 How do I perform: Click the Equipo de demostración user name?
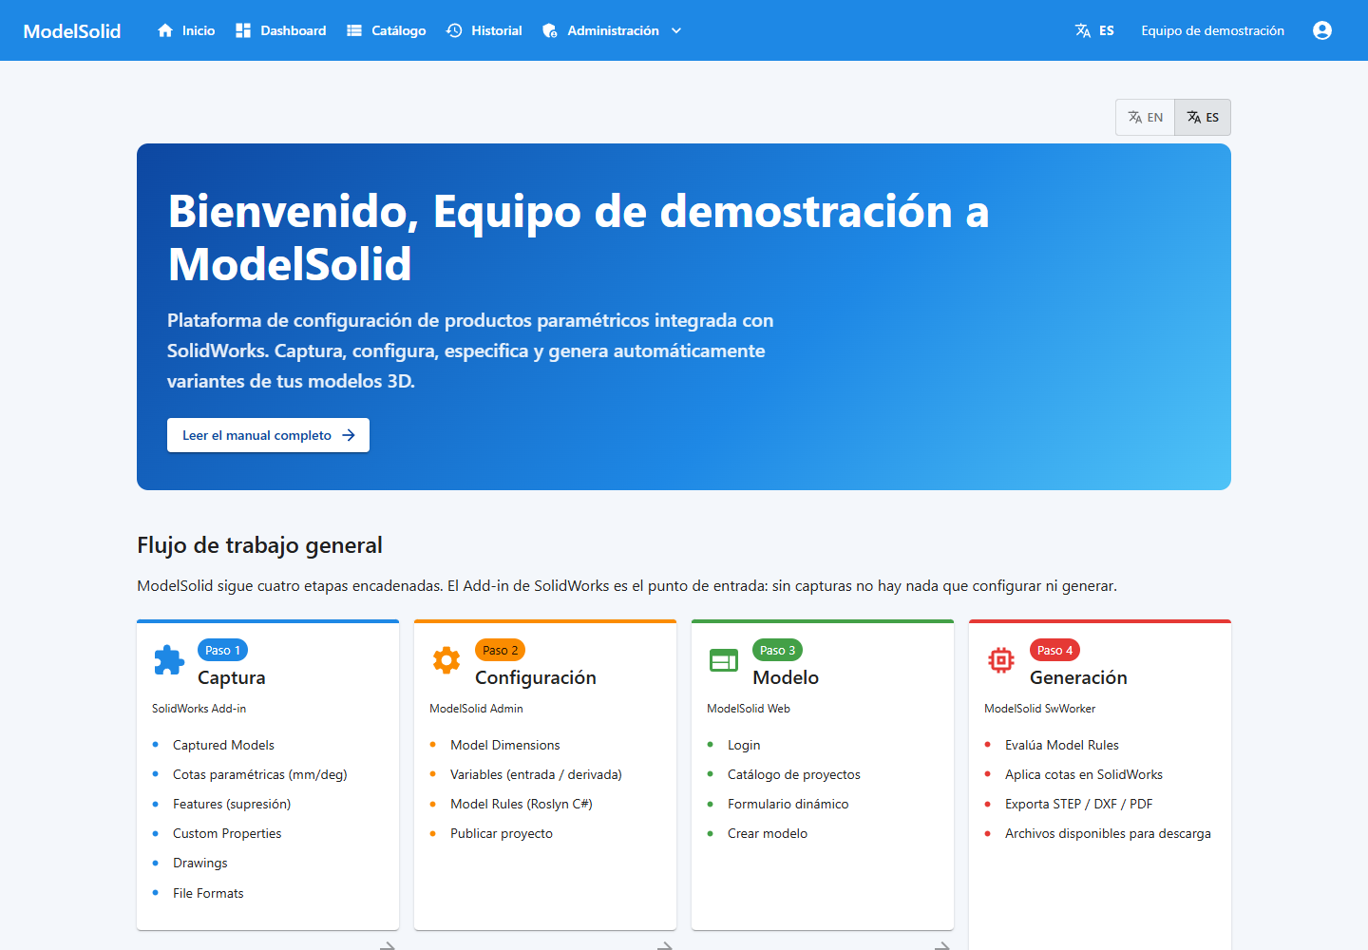coord(1212,30)
